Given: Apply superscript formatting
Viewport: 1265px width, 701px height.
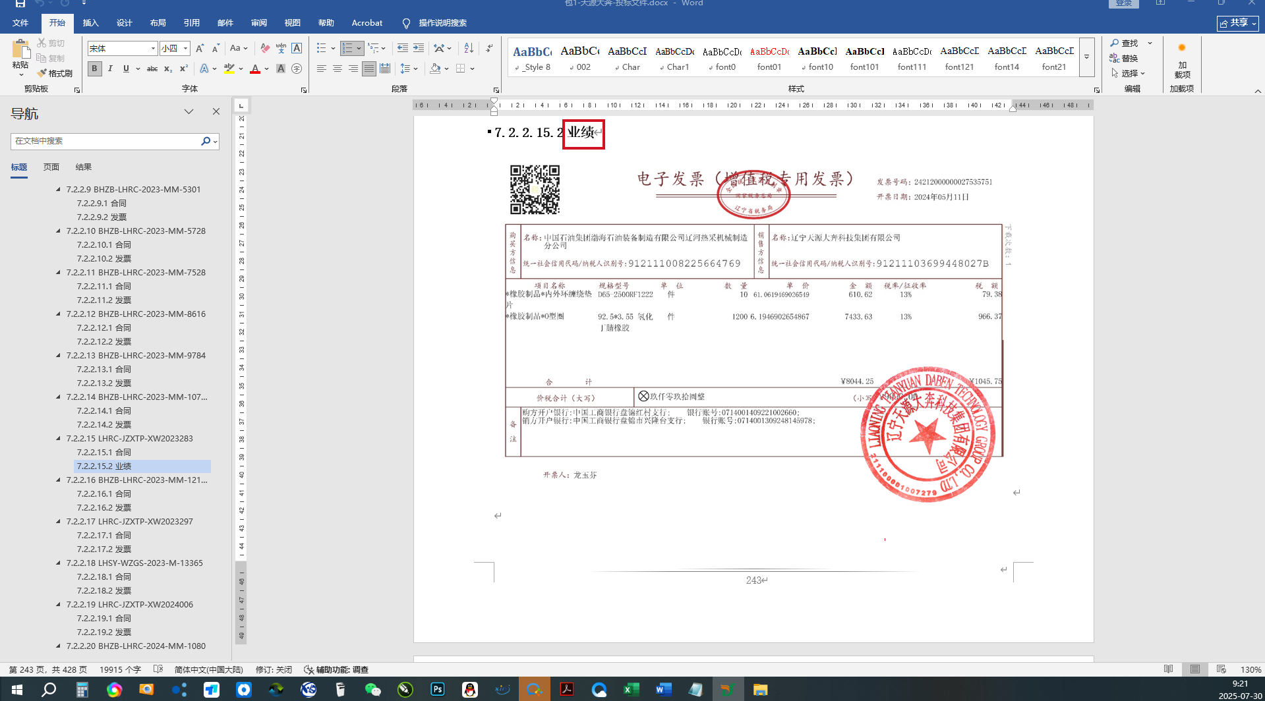Looking at the screenshot, I should tap(184, 69).
